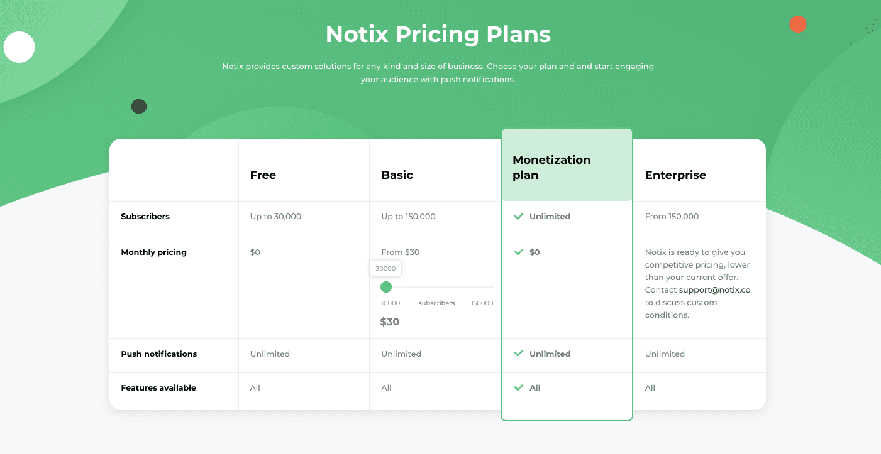This screenshot has width=881, height=454.
Task: Click the Features available row label
Action: point(158,388)
